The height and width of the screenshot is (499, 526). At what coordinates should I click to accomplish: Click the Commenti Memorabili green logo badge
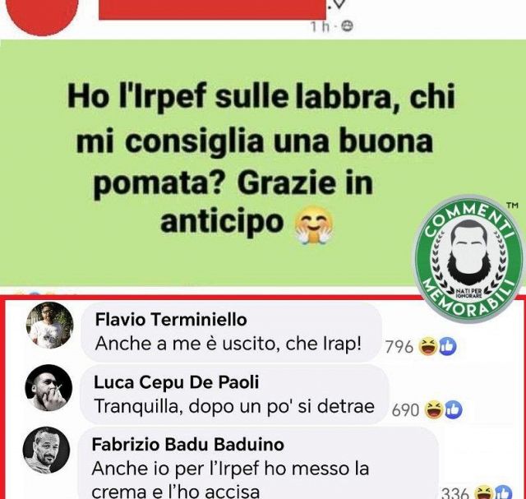[x=468, y=259]
